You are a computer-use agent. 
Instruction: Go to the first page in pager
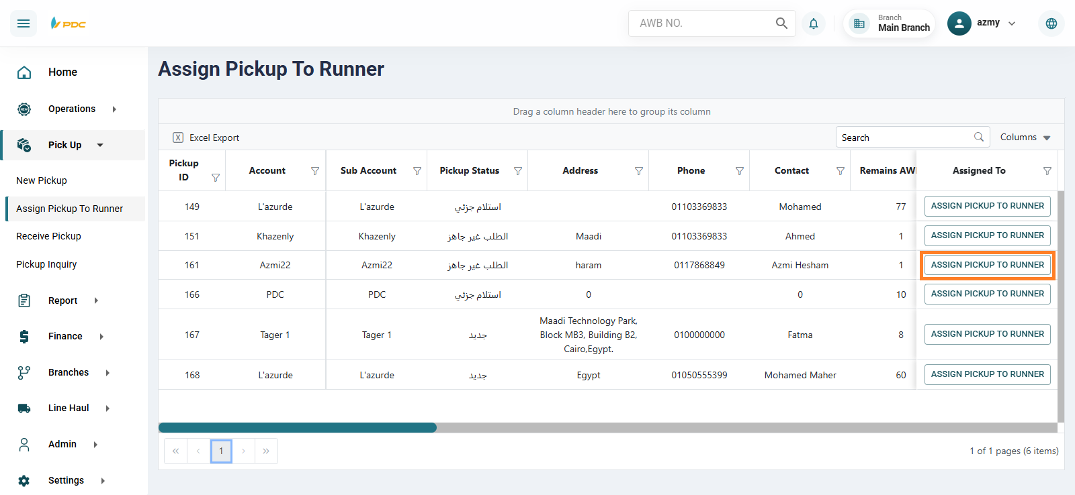coord(175,451)
